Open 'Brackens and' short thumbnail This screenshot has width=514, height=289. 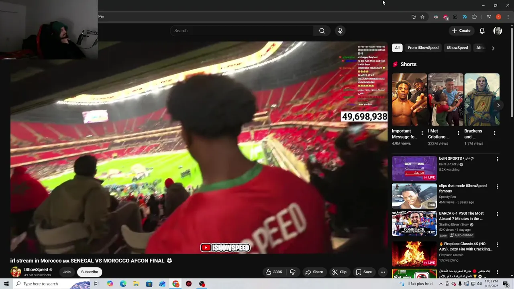[x=482, y=100]
